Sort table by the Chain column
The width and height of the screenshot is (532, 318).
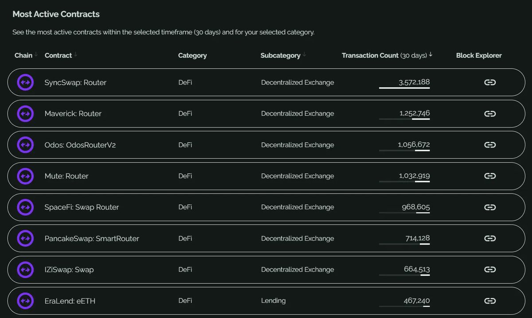(26, 55)
